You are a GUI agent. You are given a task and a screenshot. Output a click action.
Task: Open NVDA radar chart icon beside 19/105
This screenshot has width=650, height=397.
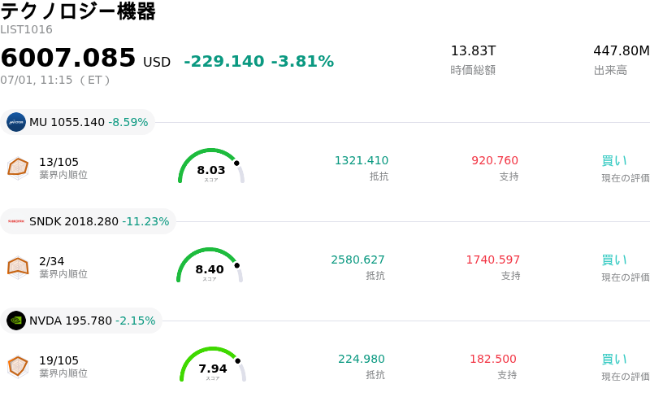click(x=18, y=367)
